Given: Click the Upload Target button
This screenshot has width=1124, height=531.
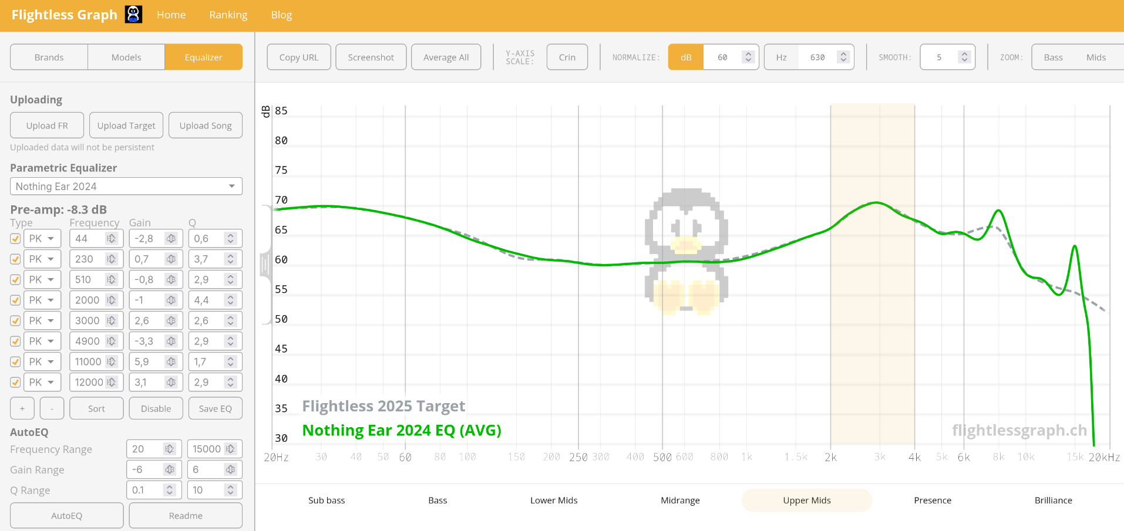Looking at the screenshot, I should pyautogui.click(x=126, y=126).
